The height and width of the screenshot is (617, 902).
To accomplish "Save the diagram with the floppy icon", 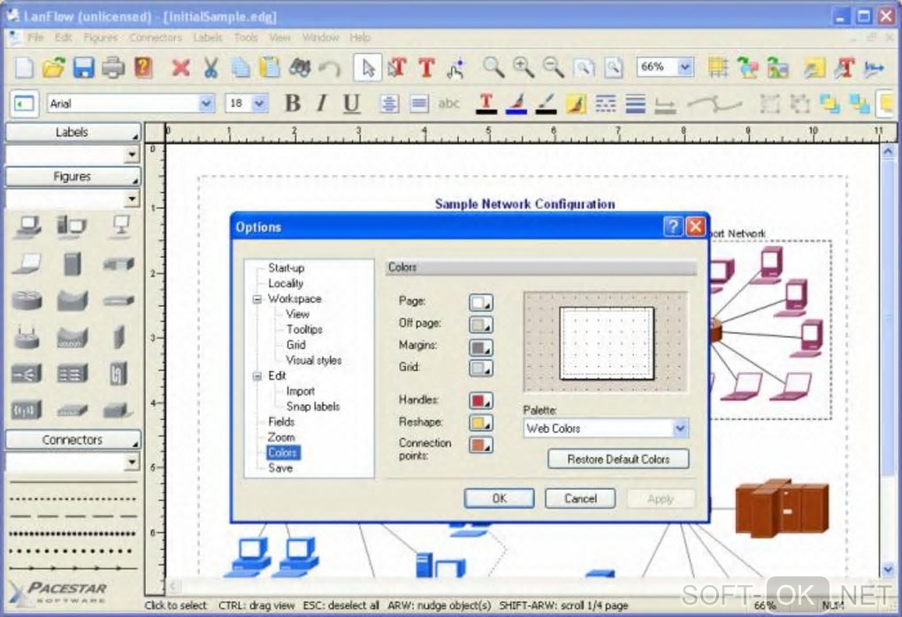I will pos(84,67).
